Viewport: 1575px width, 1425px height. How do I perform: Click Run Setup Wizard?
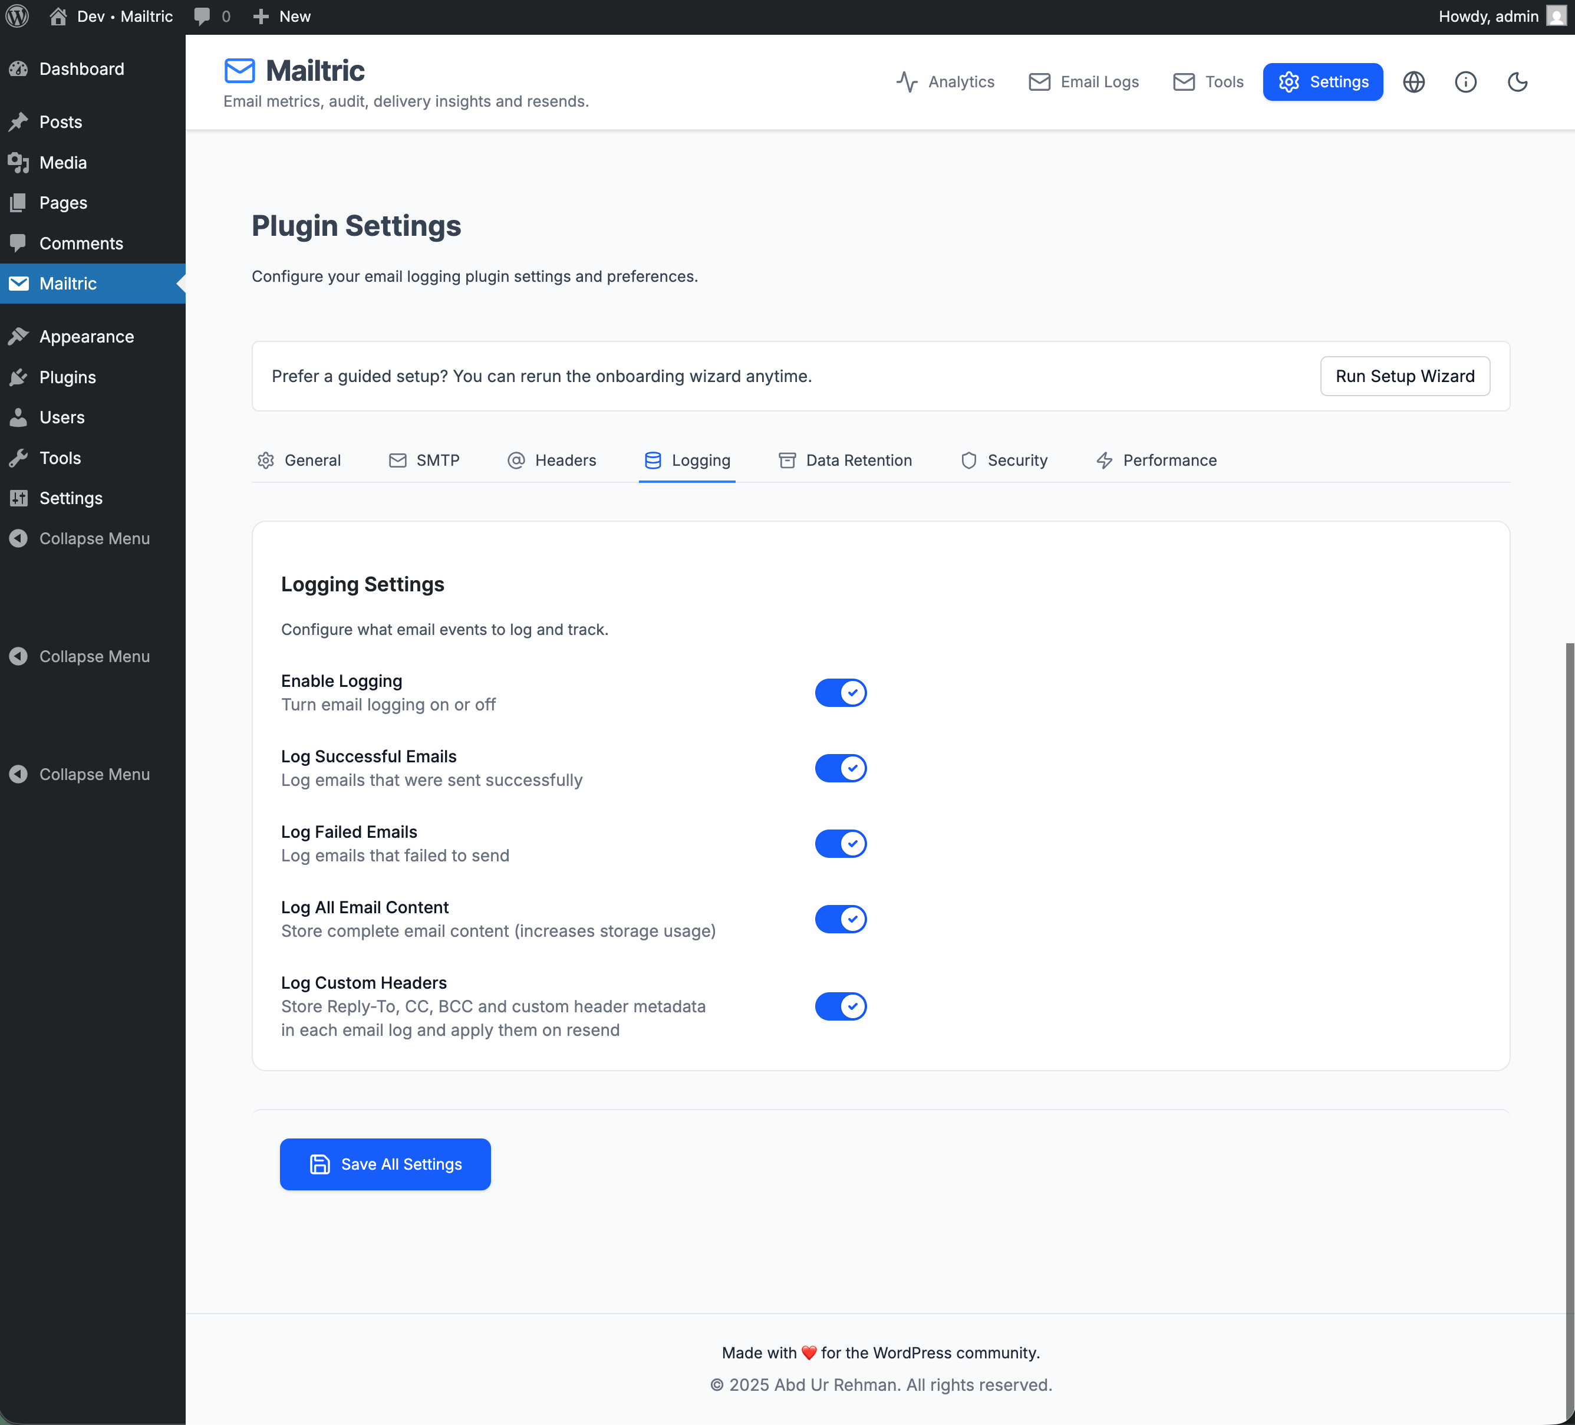pos(1405,376)
